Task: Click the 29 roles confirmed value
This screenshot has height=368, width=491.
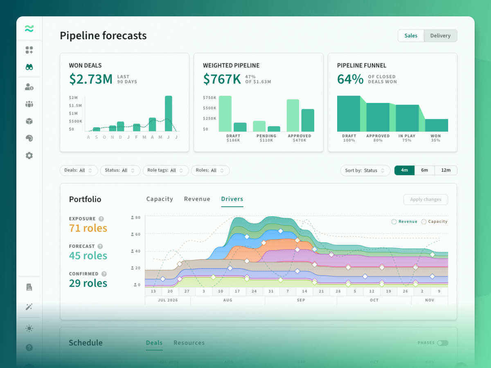Action: pos(88,283)
